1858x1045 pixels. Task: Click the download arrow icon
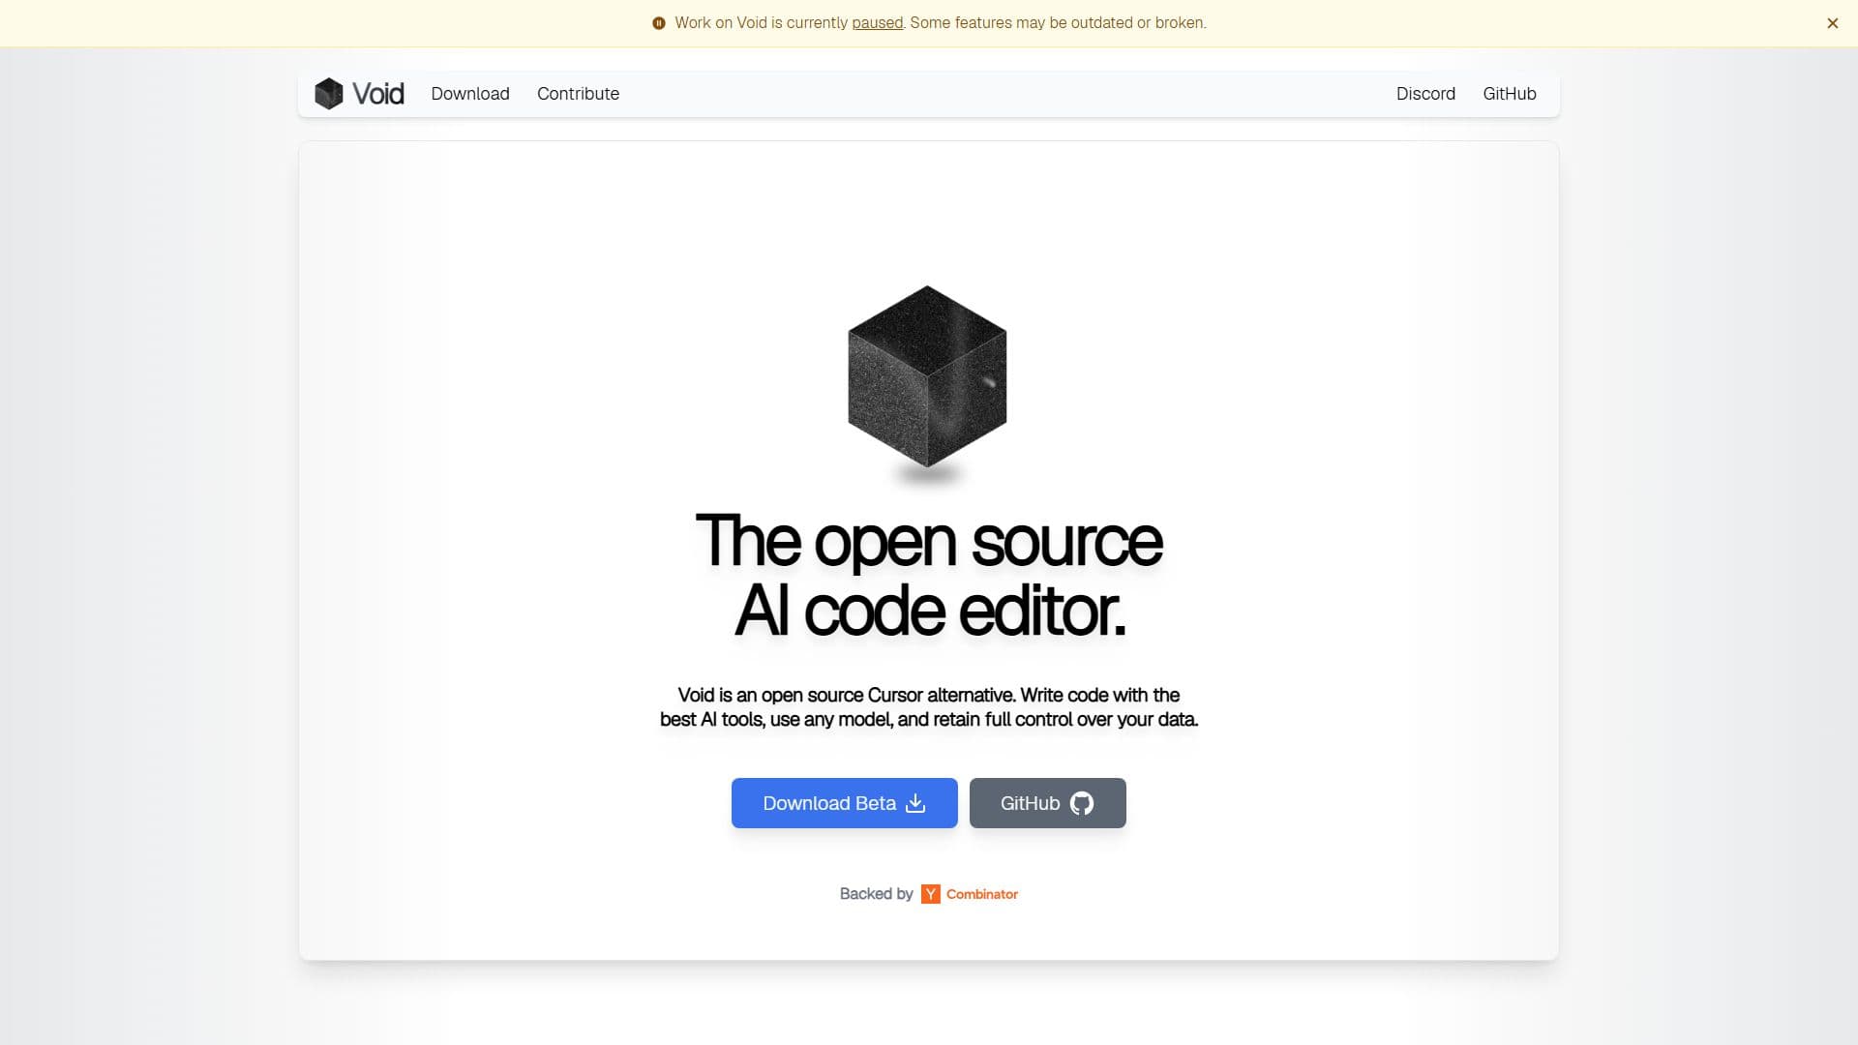(x=915, y=803)
